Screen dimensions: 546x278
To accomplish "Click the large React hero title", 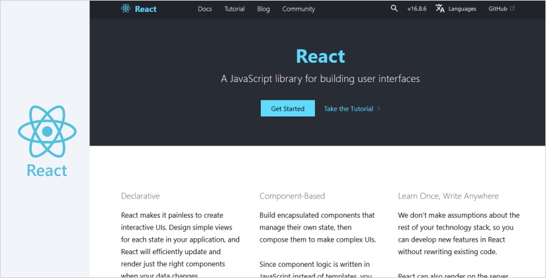I will pyautogui.click(x=320, y=56).
